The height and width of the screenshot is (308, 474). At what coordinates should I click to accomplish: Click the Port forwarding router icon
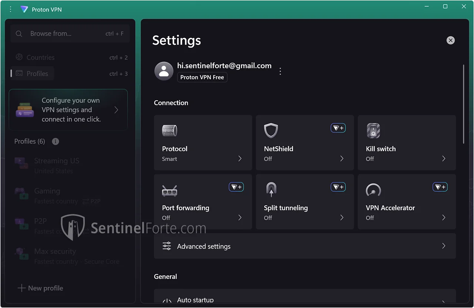pyautogui.click(x=170, y=191)
